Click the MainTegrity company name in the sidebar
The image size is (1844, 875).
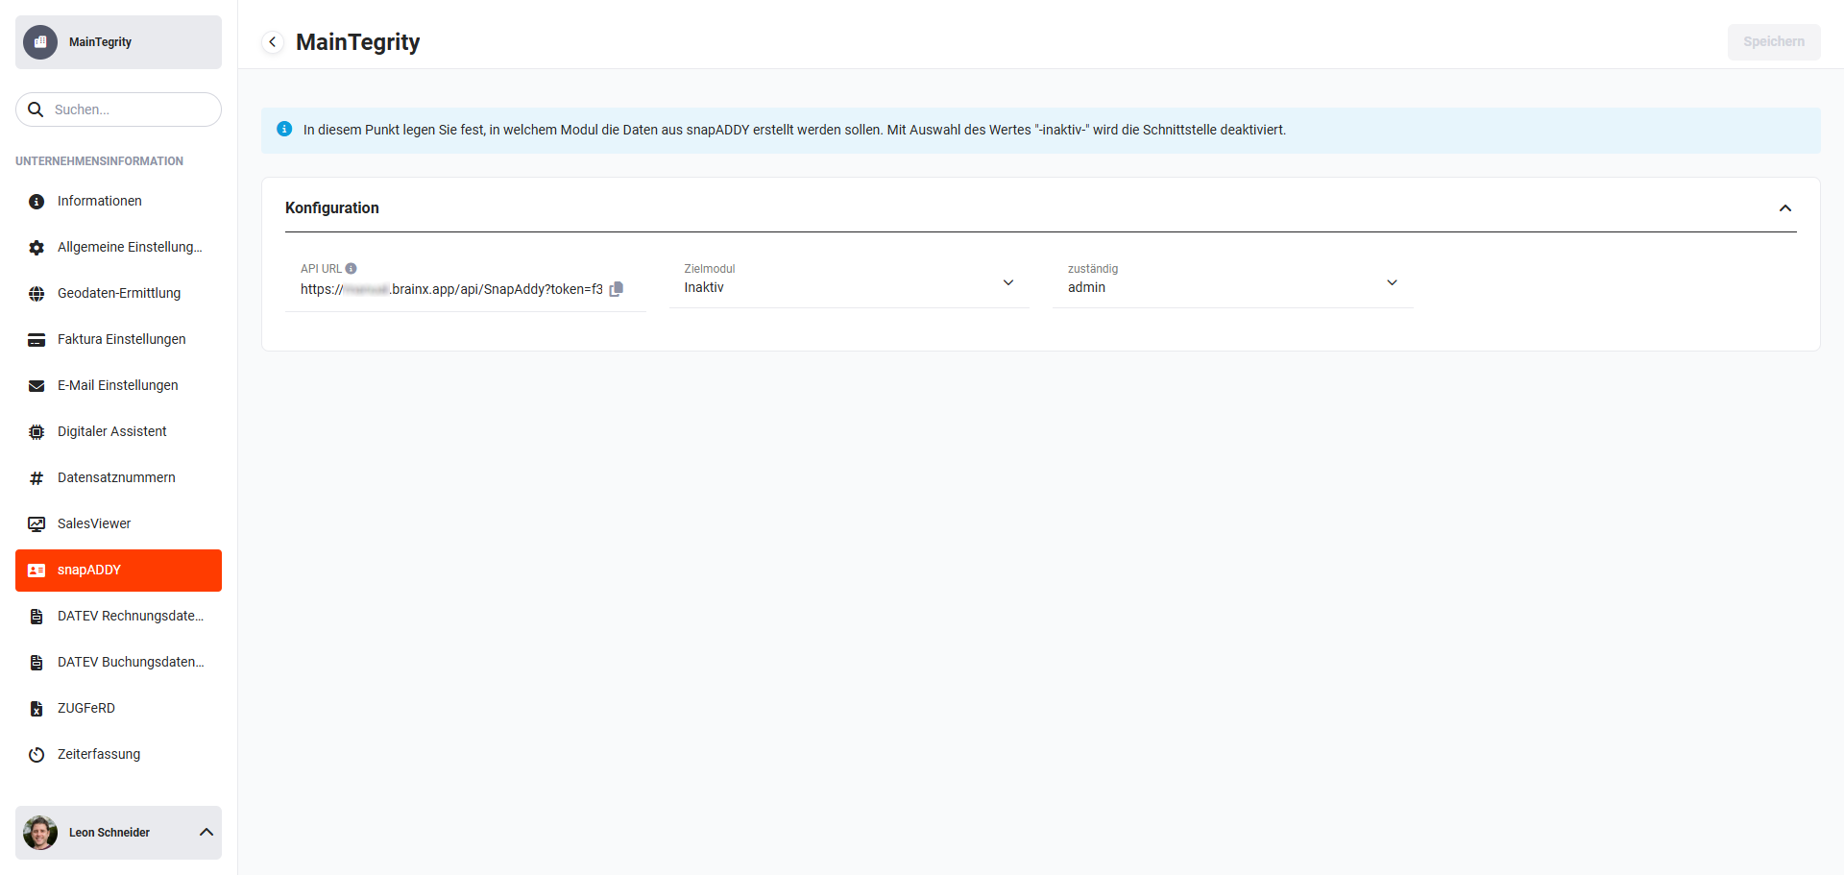point(100,42)
